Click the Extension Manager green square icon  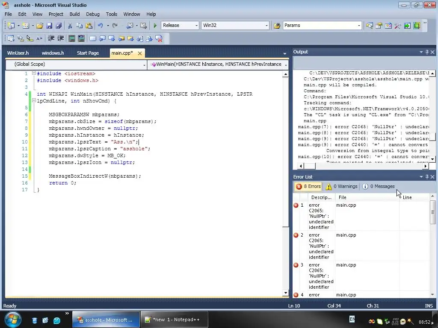coord(417,26)
